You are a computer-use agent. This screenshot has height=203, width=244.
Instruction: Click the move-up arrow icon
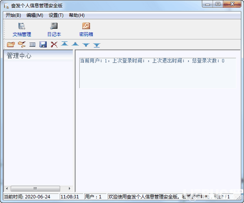pos(75,44)
